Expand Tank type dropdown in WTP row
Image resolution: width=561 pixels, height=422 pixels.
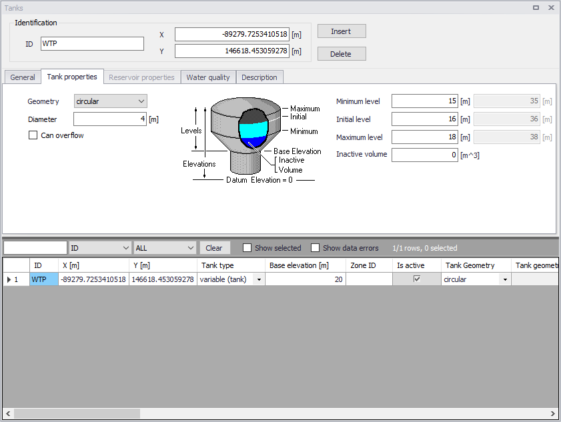click(259, 279)
